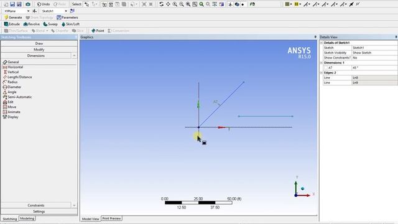Open the Parameters window
Screen dimensions: 398x224
click(x=67, y=17)
